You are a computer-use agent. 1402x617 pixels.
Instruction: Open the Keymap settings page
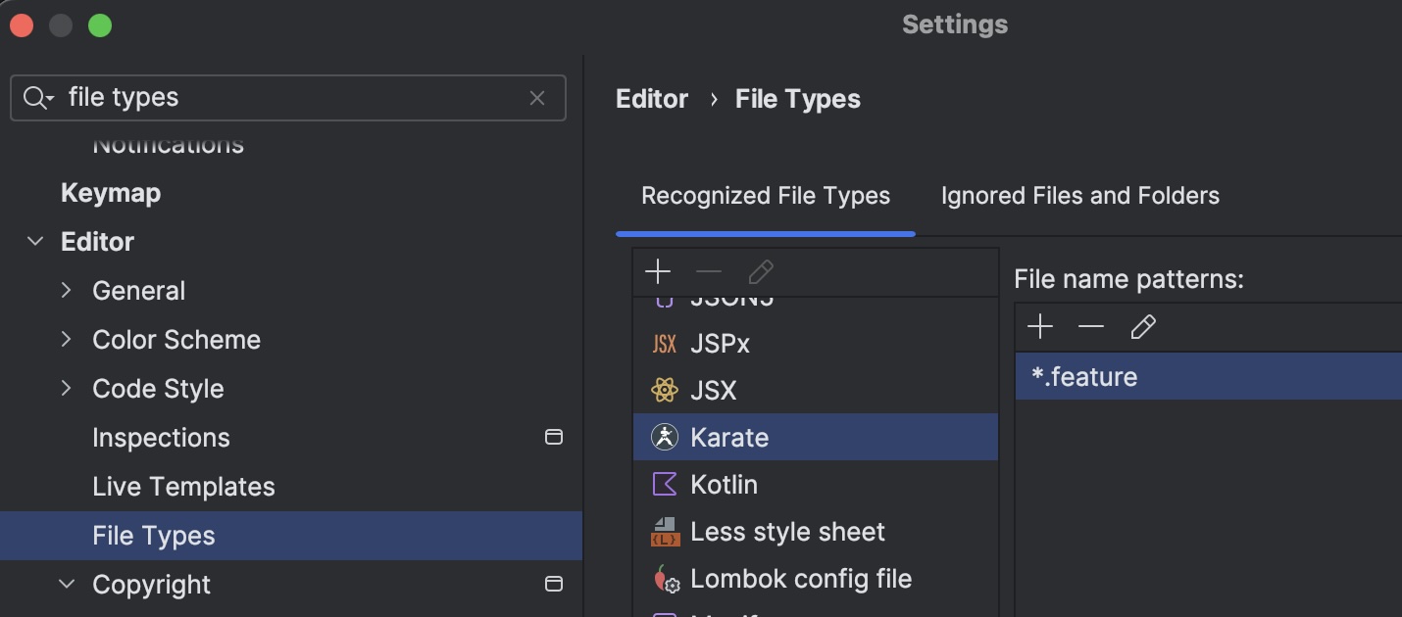(111, 193)
